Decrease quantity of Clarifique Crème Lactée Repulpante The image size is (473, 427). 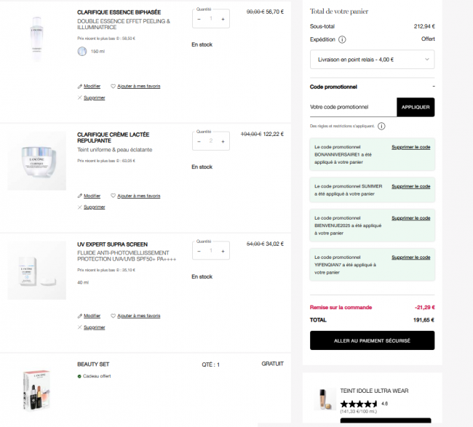pyautogui.click(x=199, y=141)
